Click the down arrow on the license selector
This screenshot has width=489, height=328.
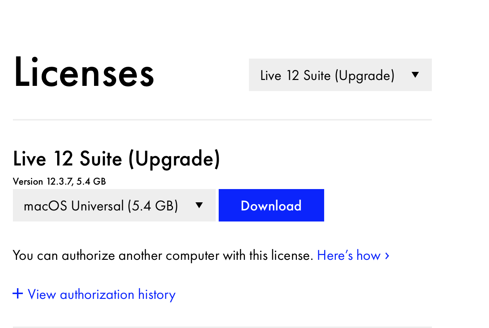pyautogui.click(x=415, y=74)
